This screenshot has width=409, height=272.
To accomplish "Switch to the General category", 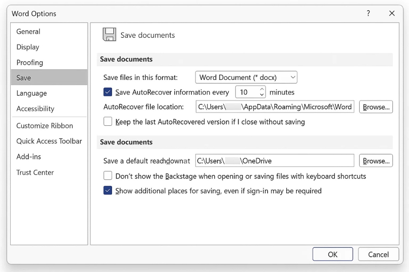I will point(28,31).
